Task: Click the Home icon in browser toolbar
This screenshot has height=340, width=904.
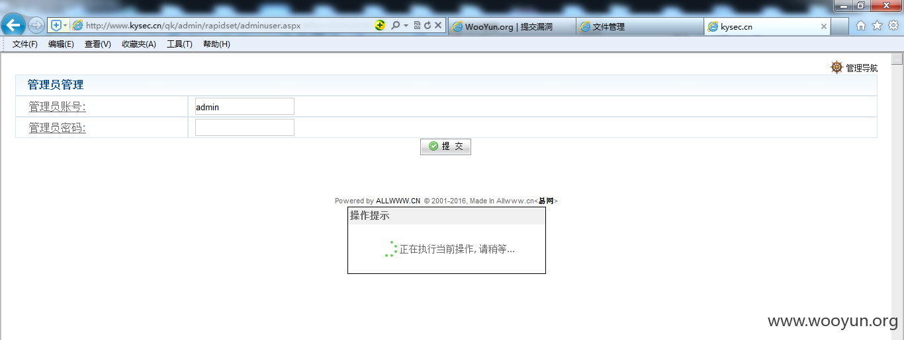Action: pyautogui.click(x=861, y=25)
